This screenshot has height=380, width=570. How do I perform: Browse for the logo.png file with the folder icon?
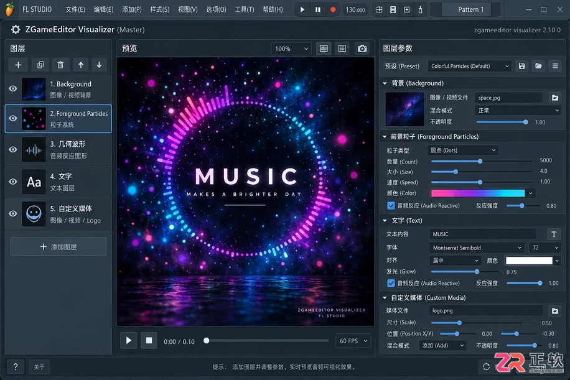click(x=554, y=311)
